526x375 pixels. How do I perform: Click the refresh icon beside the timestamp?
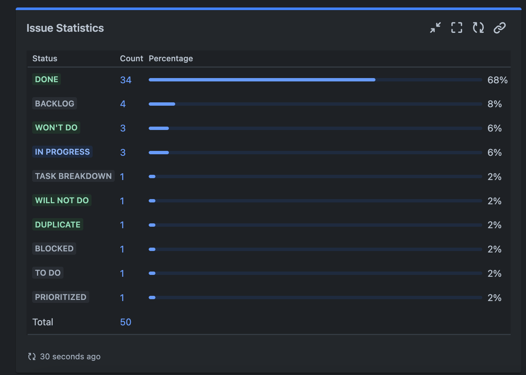[32, 356]
